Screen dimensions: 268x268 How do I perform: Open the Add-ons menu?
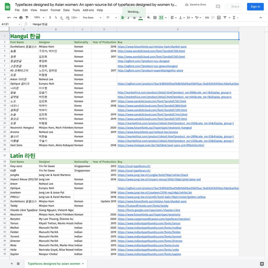(x=88, y=10)
